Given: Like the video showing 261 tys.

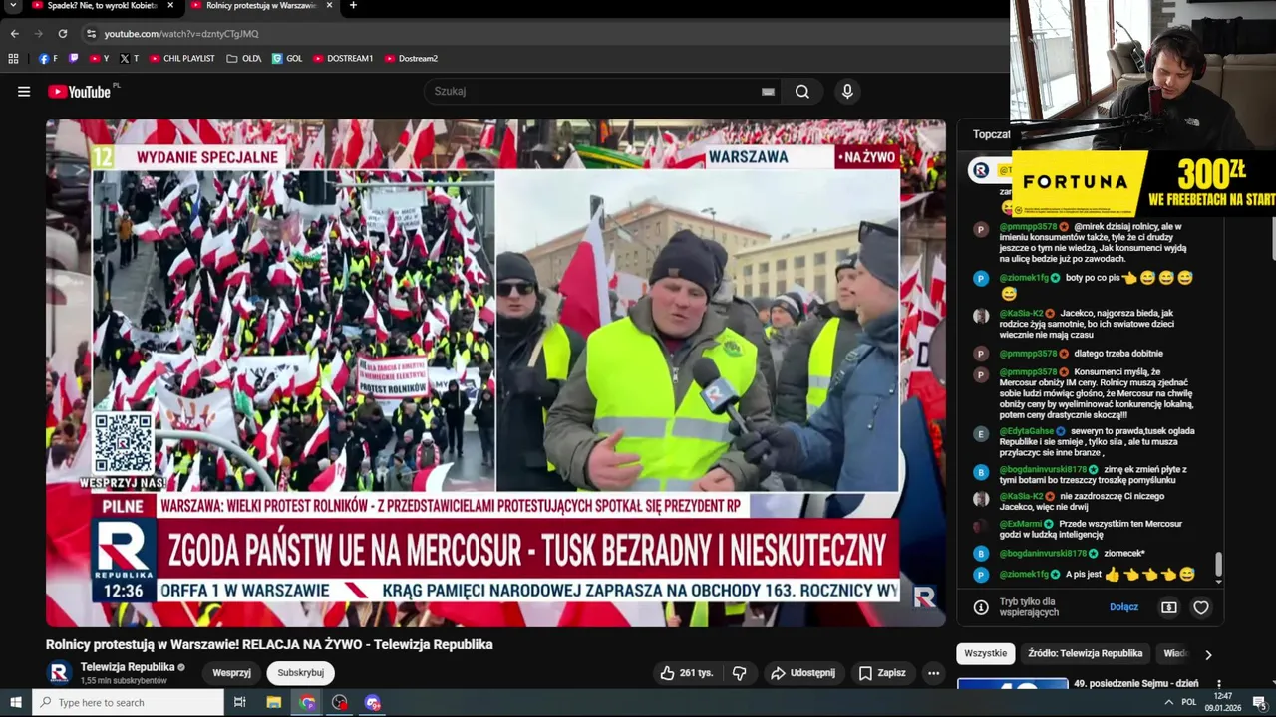Looking at the screenshot, I should 687,673.
